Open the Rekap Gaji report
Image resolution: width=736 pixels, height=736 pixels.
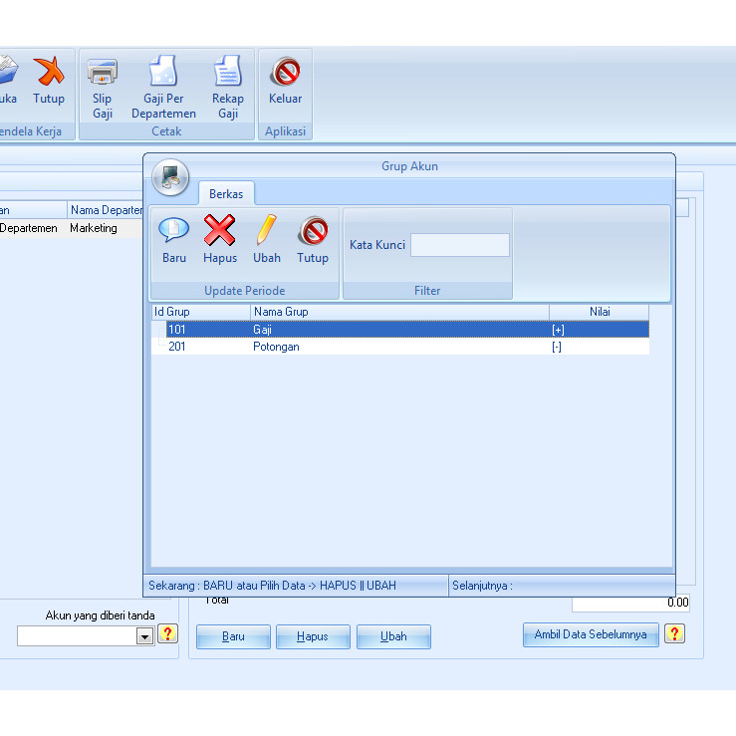[228, 89]
